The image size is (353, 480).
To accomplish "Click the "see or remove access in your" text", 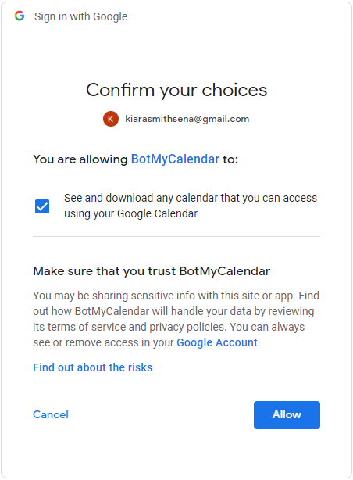I will pos(103,342).
